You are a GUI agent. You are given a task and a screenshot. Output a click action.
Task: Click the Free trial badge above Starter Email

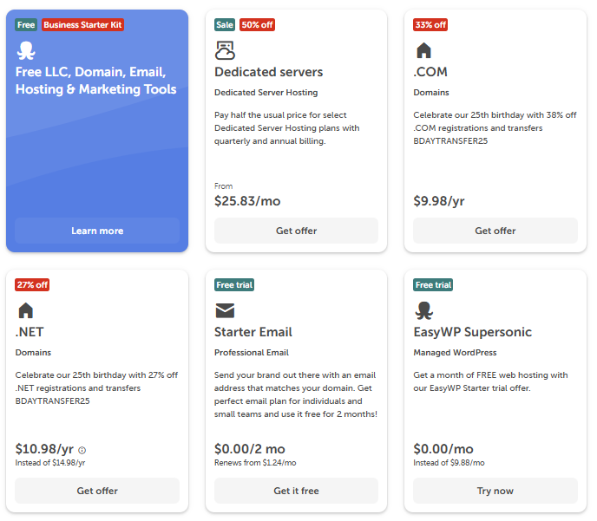pyautogui.click(x=234, y=285)
